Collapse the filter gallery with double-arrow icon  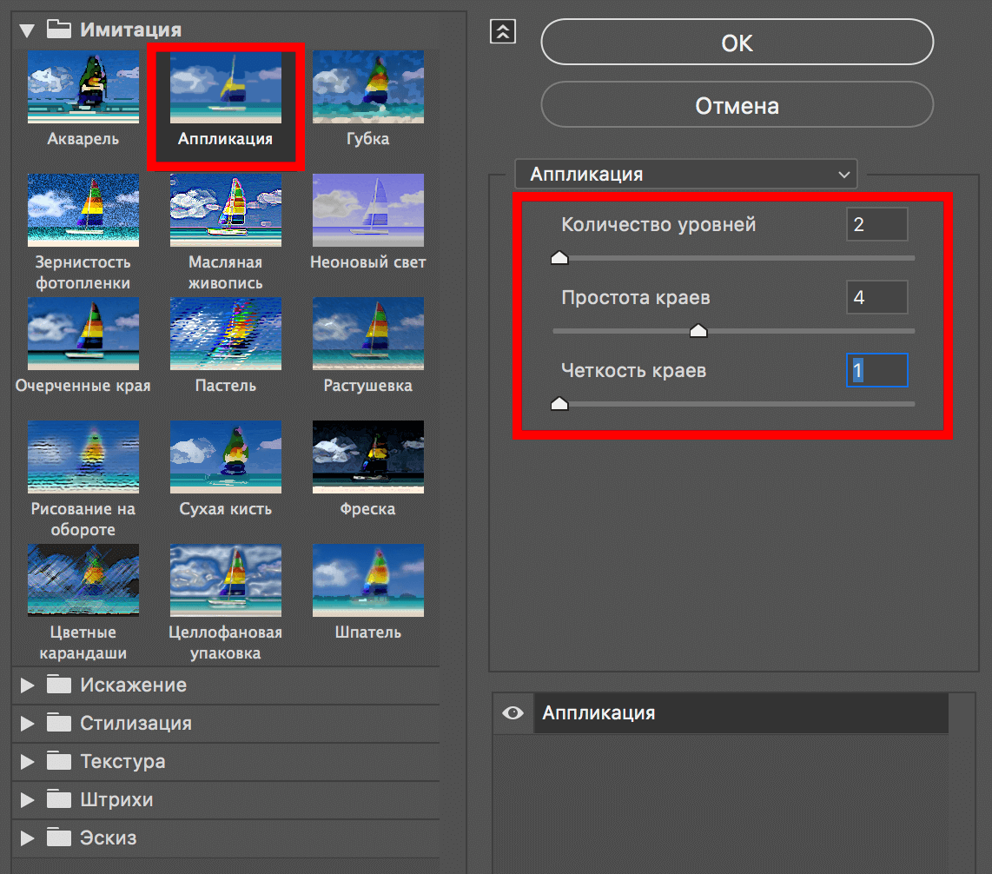click(503, 31)
